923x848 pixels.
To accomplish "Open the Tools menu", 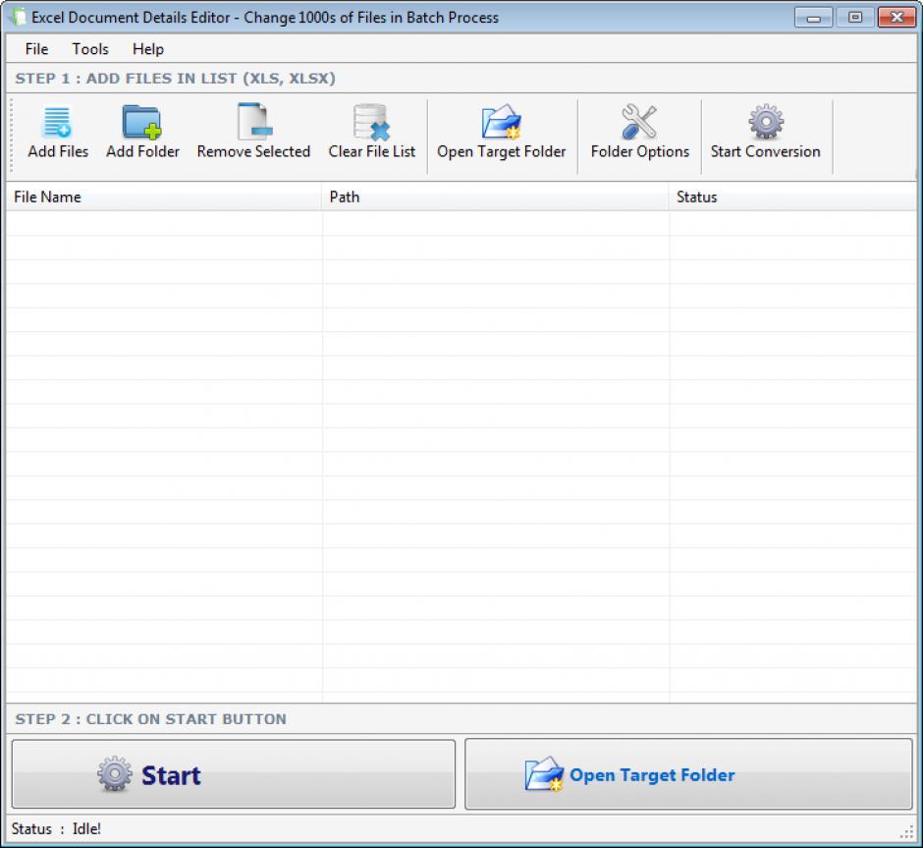I will pyautogui.click(x=90, y=49).
